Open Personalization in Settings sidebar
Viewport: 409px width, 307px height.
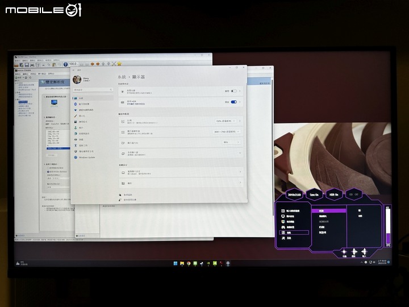point(93,116)
